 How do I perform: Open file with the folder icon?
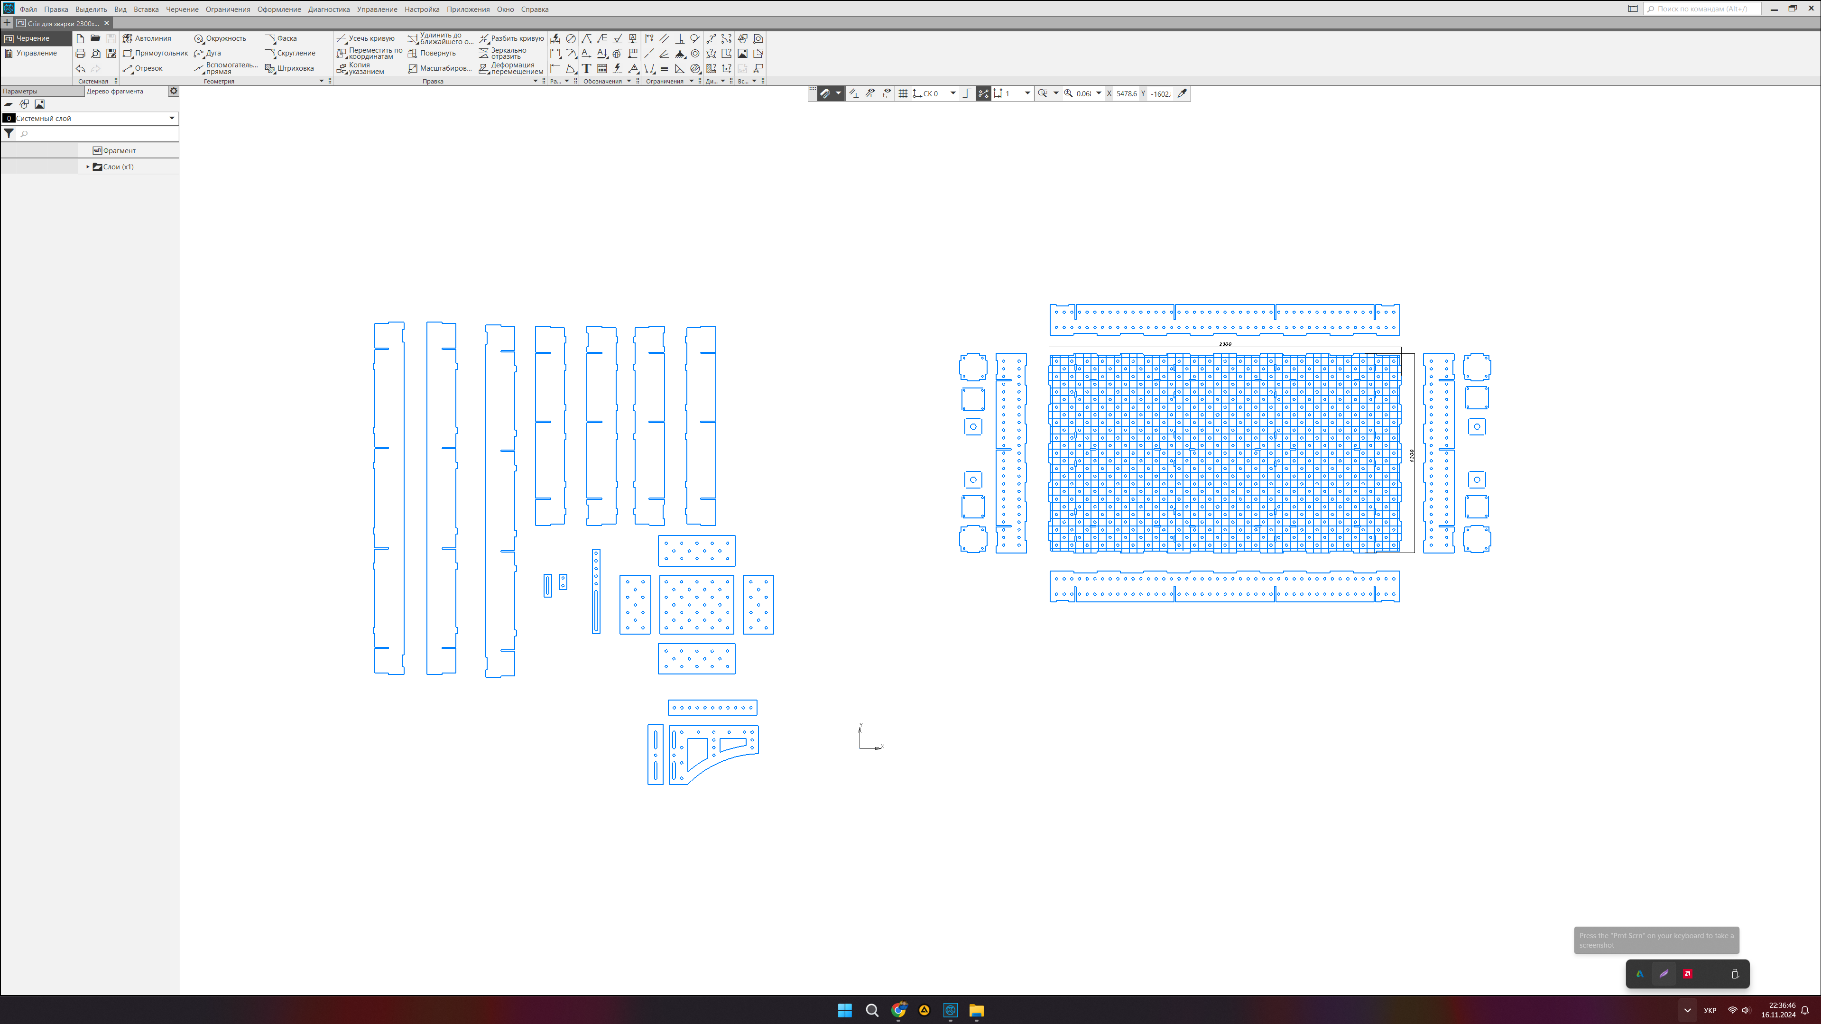(95, 38)
